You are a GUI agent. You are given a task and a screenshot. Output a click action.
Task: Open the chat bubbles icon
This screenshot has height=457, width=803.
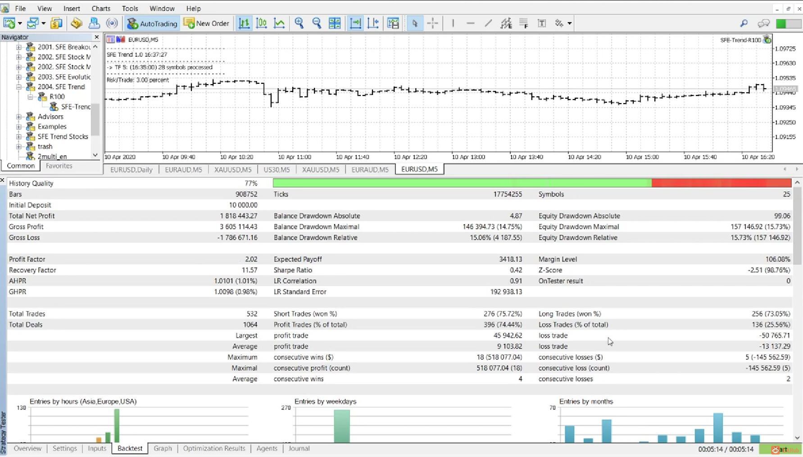click(x=764, y=23)
